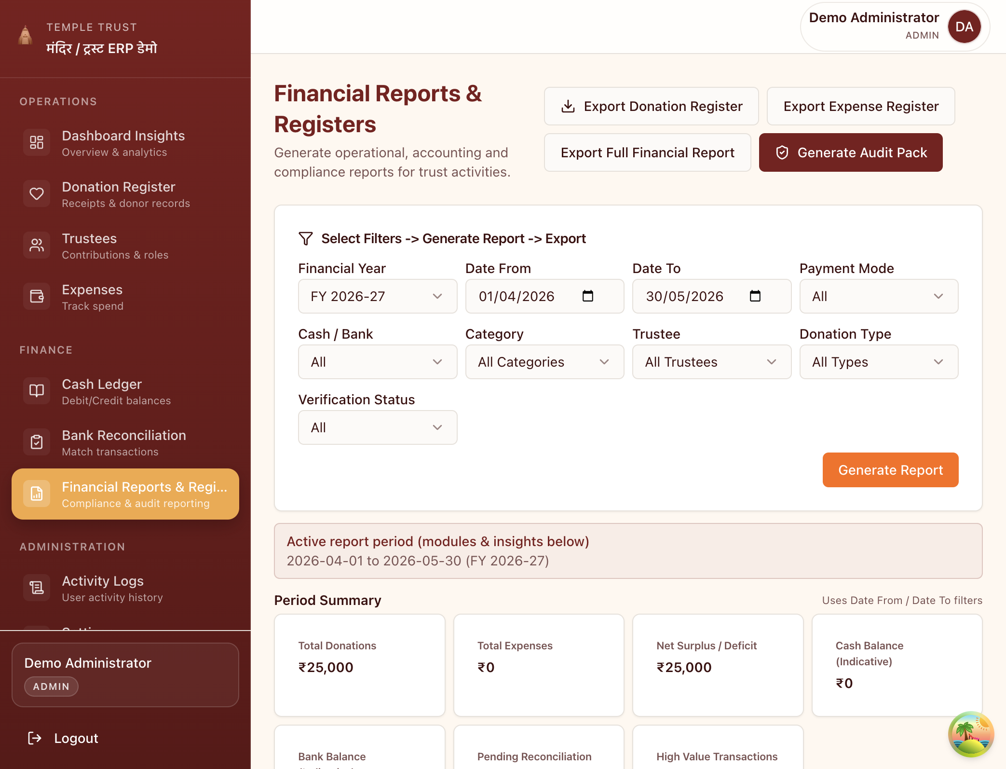Click the Total Donations ₹25,000 card
Viewport: 1006px width, 769px height.
click(359, 665)
